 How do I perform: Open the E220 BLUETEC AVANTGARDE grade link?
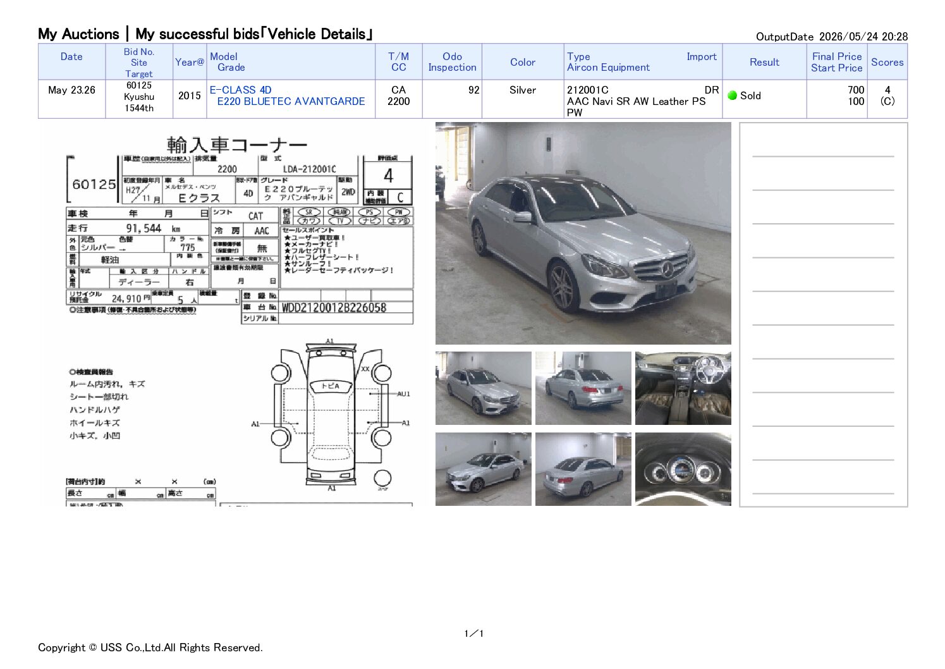click(291, 101)
